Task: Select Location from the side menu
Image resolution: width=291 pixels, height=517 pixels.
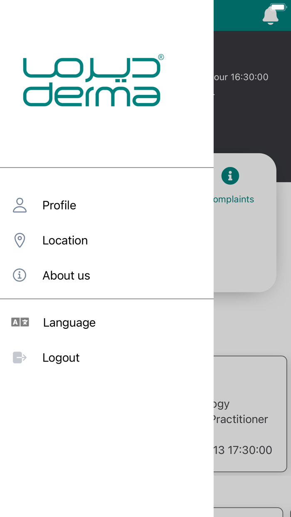Action: coord(65,240)
